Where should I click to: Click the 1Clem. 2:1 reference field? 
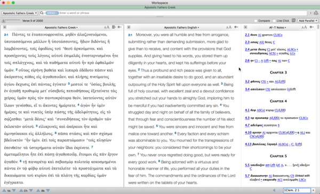click(x=297, y=190)
